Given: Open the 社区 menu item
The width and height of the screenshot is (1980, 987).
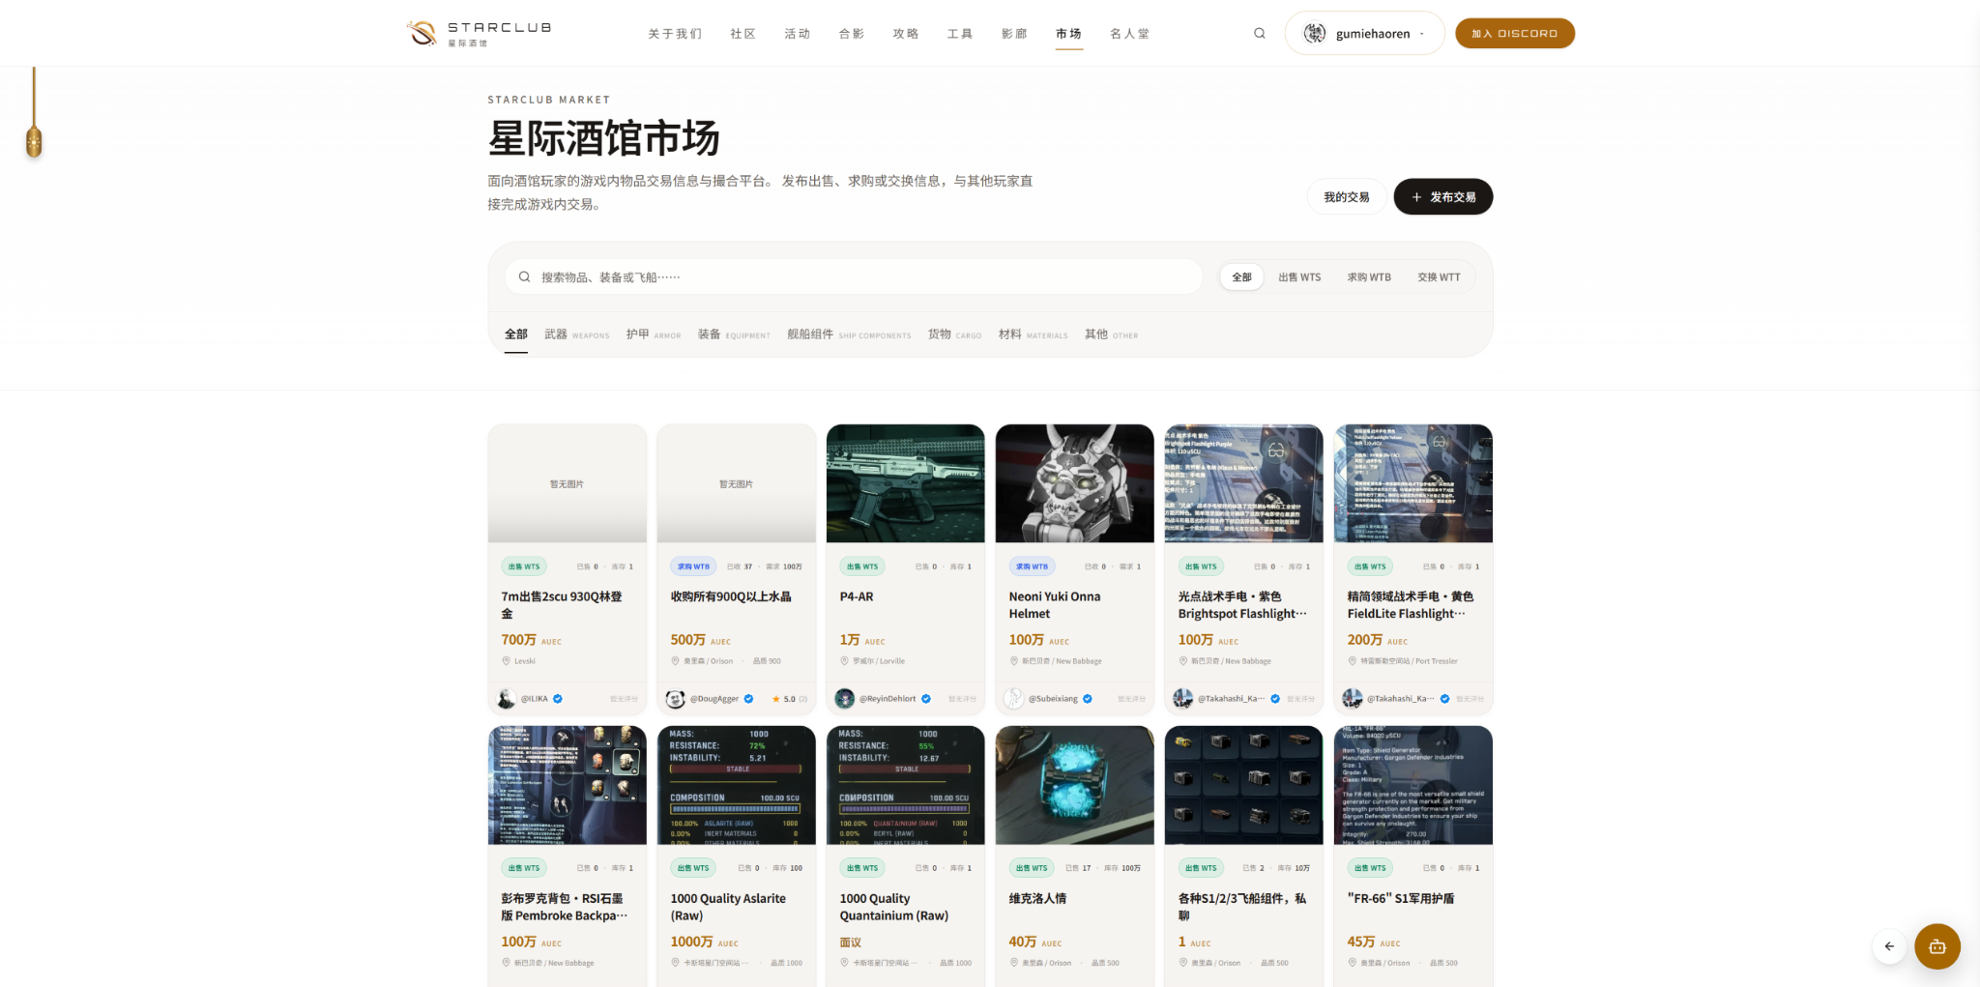Looking at the screenshot, I should click(742, 34).
